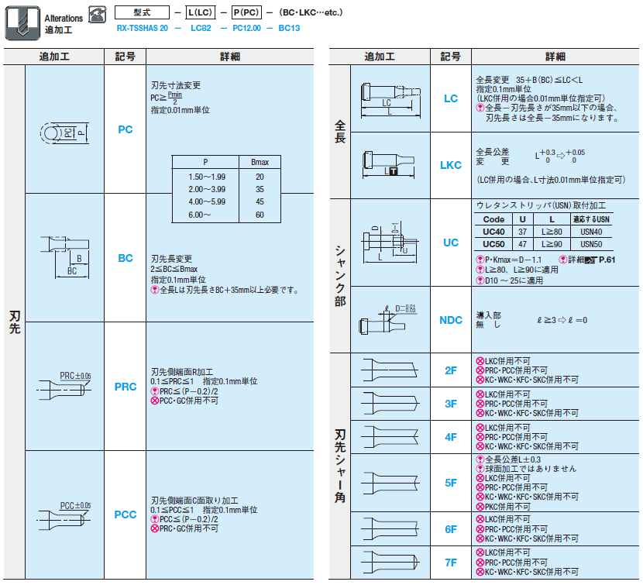Select the blue PRC code label
The image size is (643, 585).
pyautogui.click(x=126, y=387)
